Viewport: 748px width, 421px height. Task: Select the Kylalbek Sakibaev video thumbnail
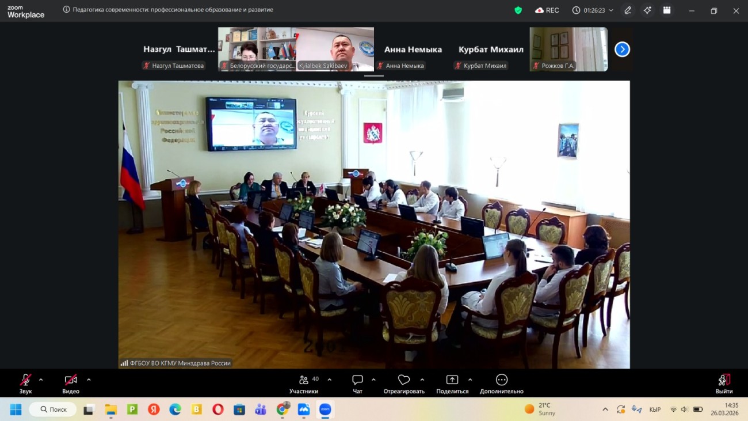[335, 49]
